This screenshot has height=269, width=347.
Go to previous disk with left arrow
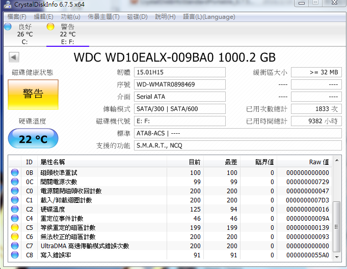pos(14,57)
